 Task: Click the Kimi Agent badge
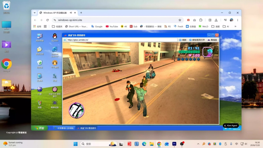231,126
